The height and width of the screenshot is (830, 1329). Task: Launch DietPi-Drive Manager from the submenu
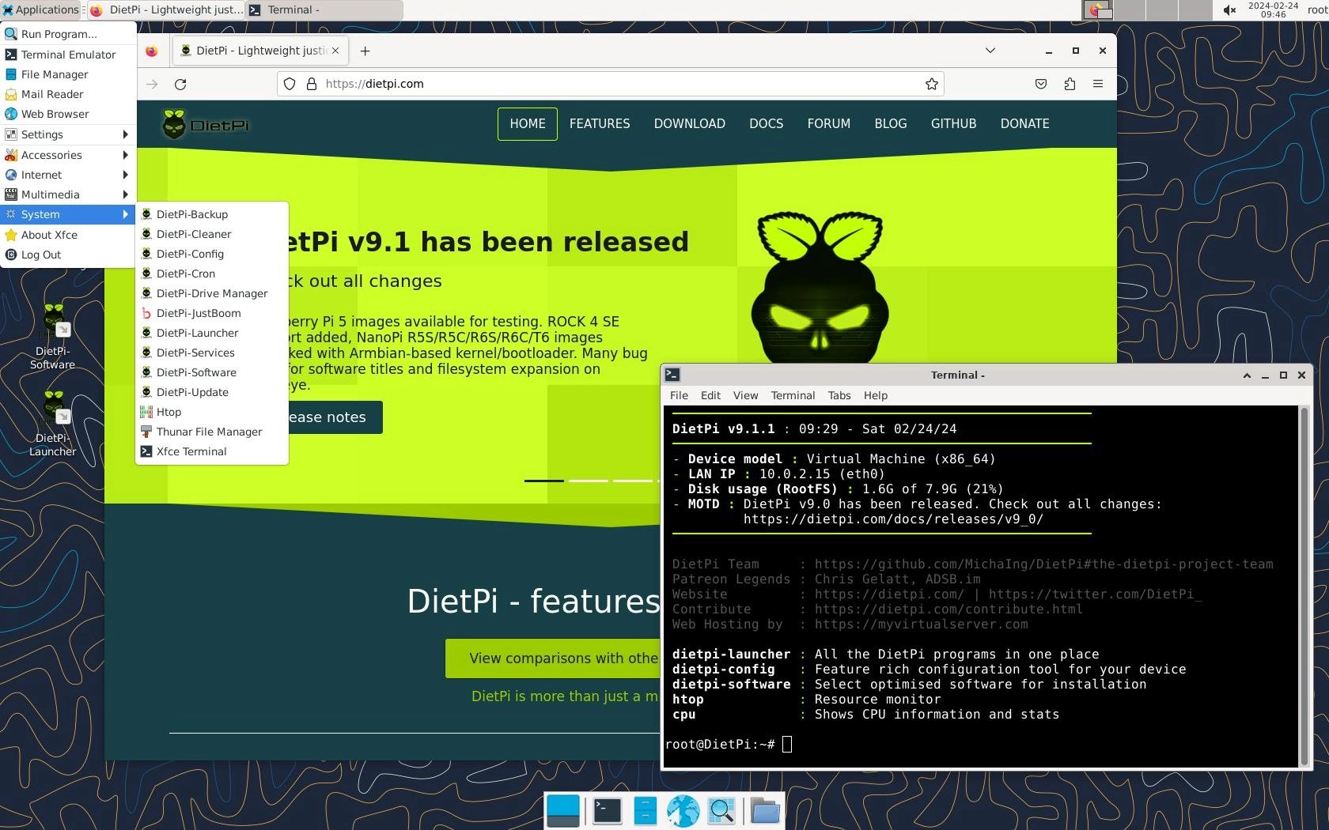pos(212,293)
